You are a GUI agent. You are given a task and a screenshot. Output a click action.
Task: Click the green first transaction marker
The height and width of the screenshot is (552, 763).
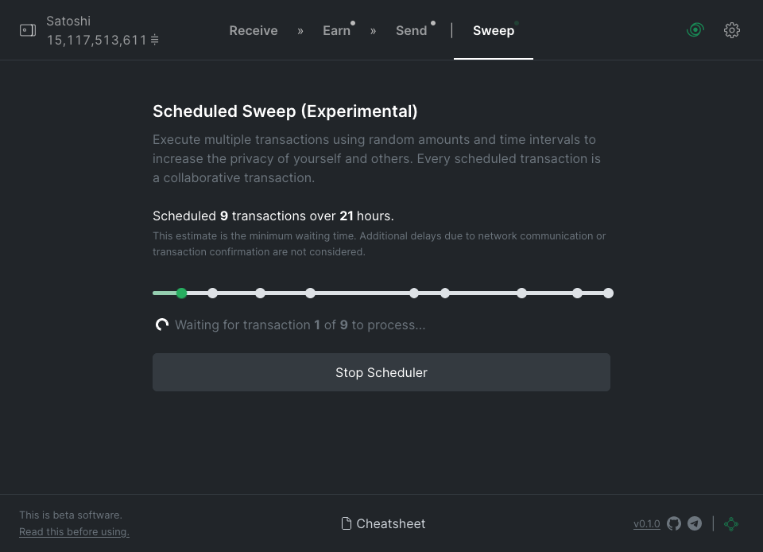pos(182,293)
